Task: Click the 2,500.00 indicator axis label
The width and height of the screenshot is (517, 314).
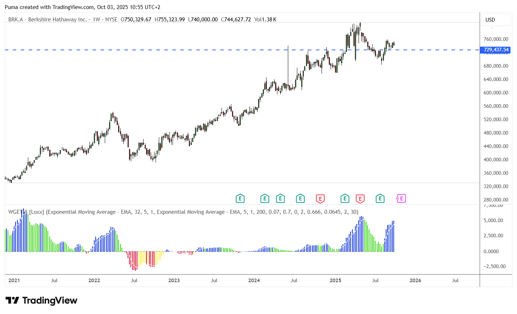Action: pos(493,235)
